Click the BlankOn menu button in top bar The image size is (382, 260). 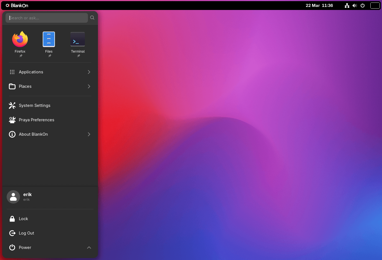17,6
